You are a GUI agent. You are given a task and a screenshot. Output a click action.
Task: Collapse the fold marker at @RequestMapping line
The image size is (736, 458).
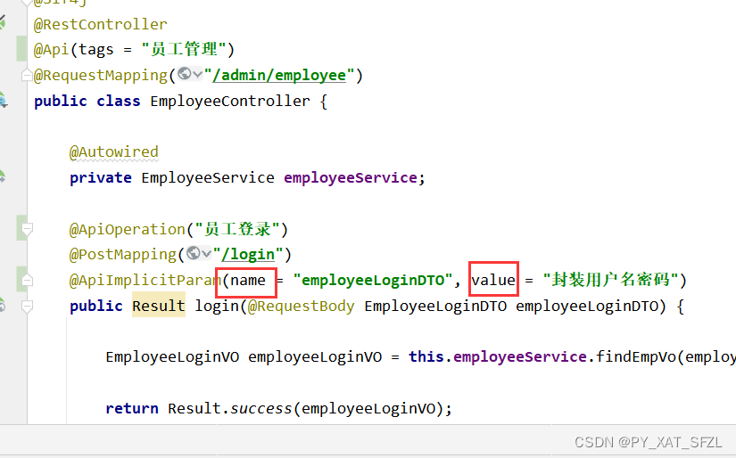click(27, 75)
